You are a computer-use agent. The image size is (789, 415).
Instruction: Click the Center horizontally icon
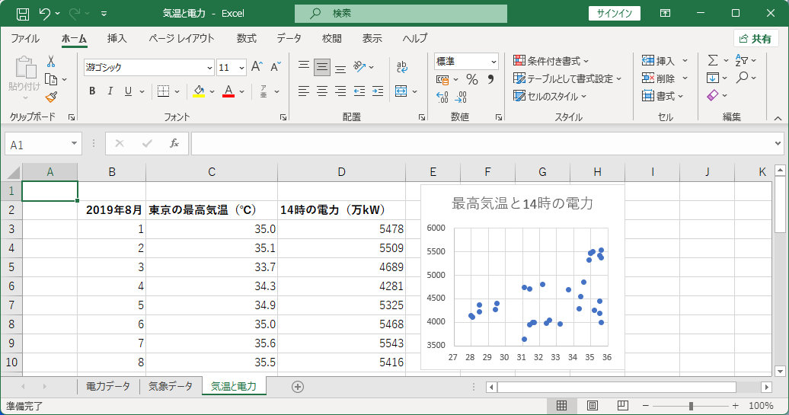pos(322,91)
